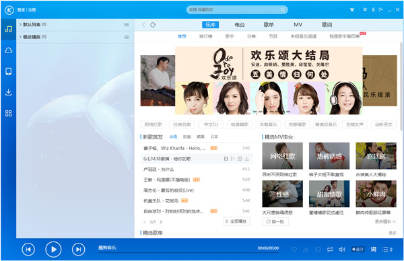
Task: Open the play queue list icon
Action: point(387,249)
